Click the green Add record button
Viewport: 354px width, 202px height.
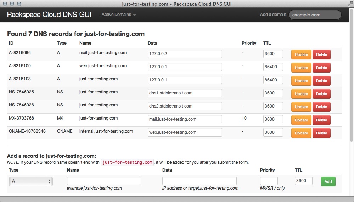point(328,181)
